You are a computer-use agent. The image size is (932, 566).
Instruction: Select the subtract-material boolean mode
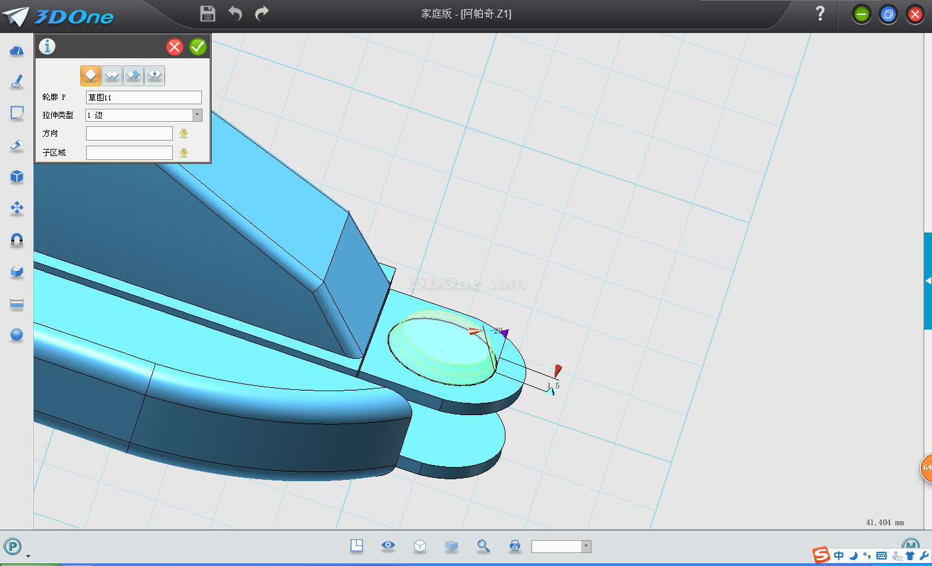pyautogui.click(x=133, y=76)
